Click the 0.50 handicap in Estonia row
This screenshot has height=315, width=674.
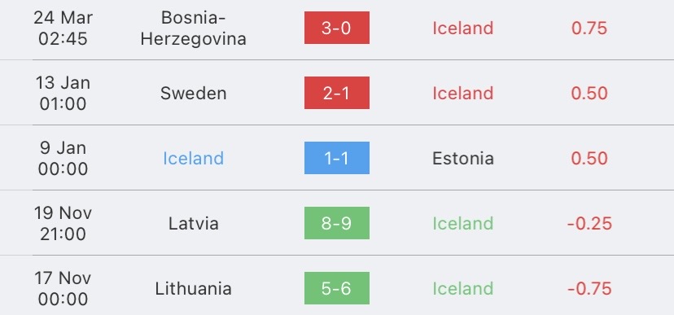tap(589, 158)
